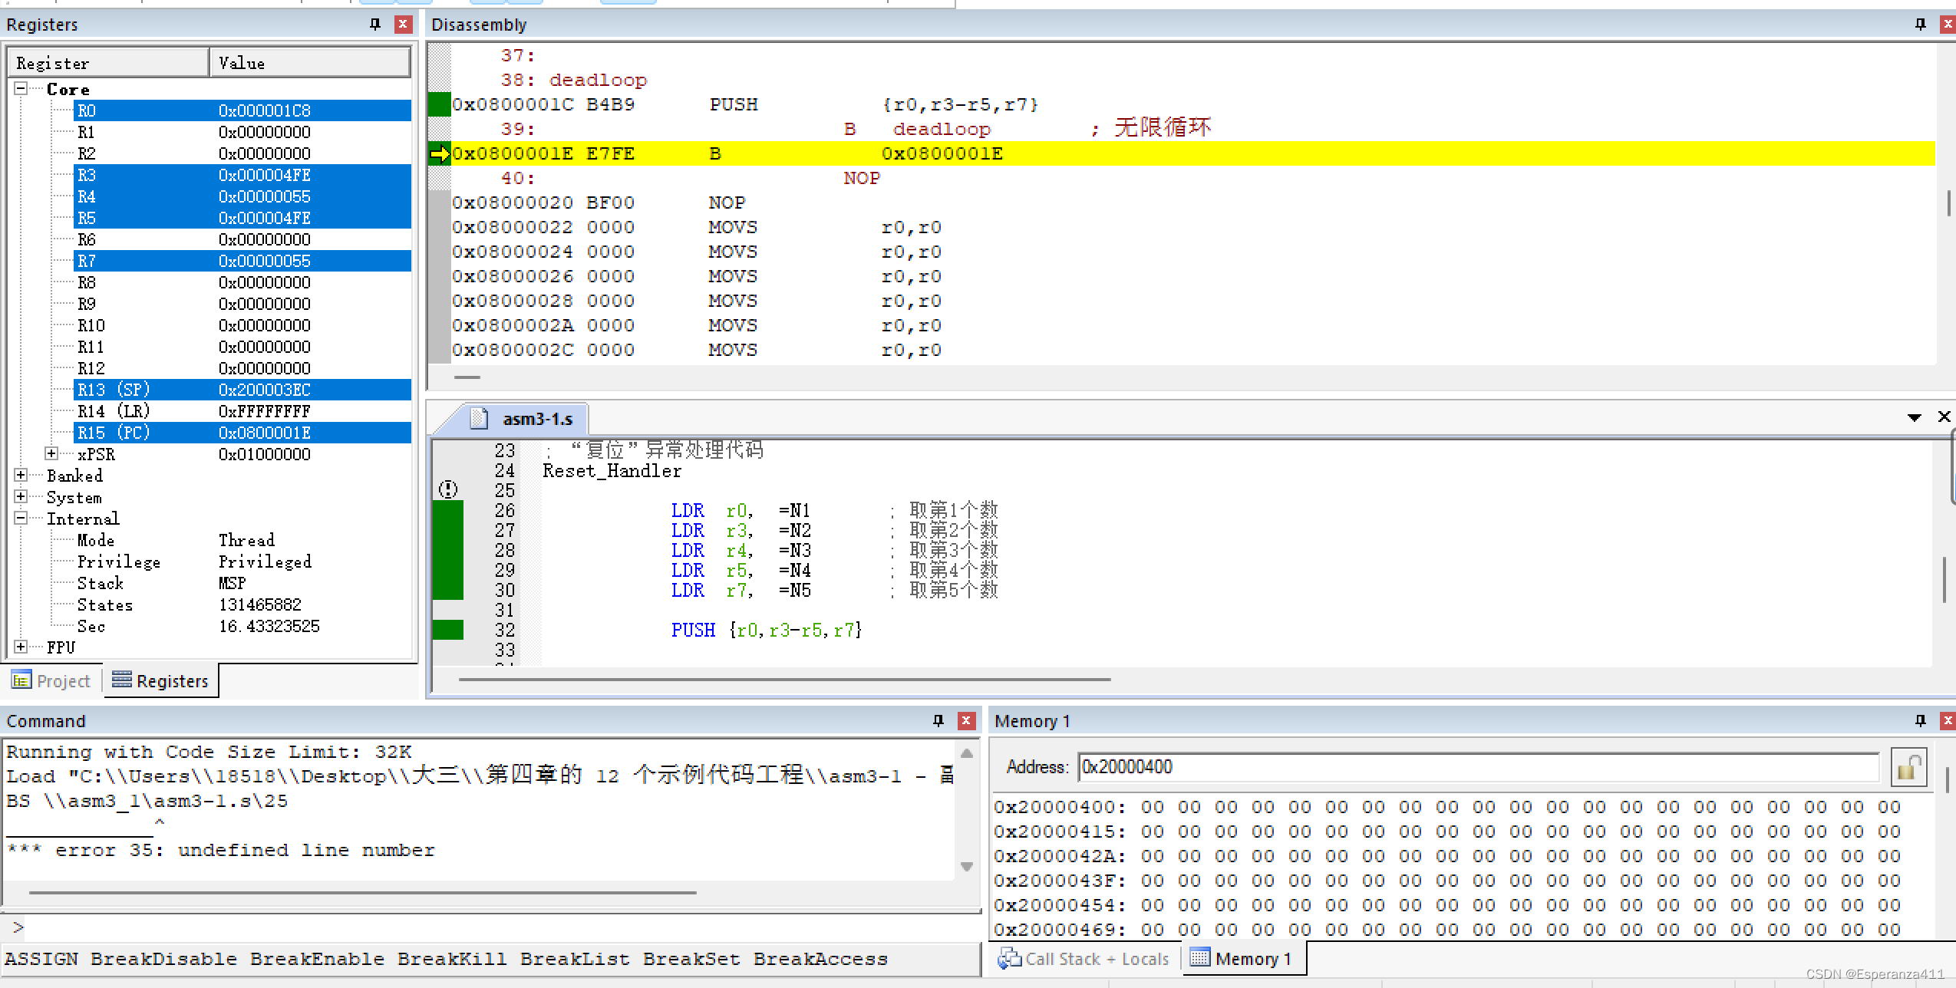1956x988 pixels.
Task: Pin the Registers panel
Action: [x=374, y=25]
